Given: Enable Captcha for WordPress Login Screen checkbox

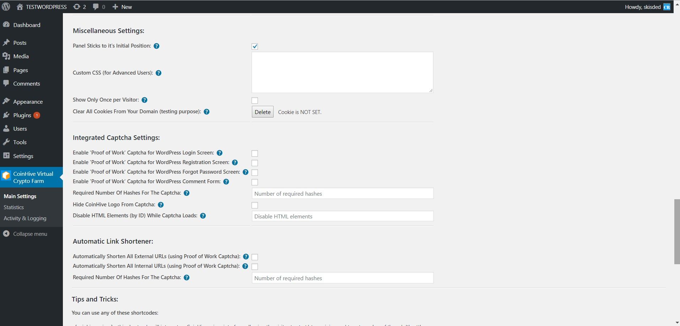Looking at the screenshot, I should 255,153.
